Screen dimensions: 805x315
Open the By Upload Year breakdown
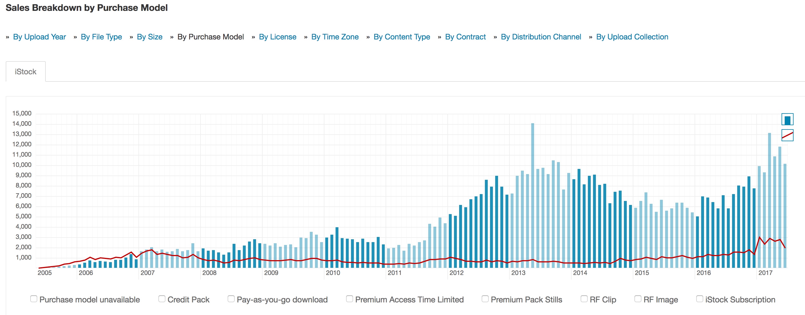[x=39, y=37]
